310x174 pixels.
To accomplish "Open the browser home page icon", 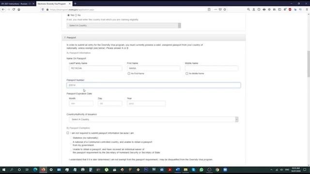I will coord(19,10).
